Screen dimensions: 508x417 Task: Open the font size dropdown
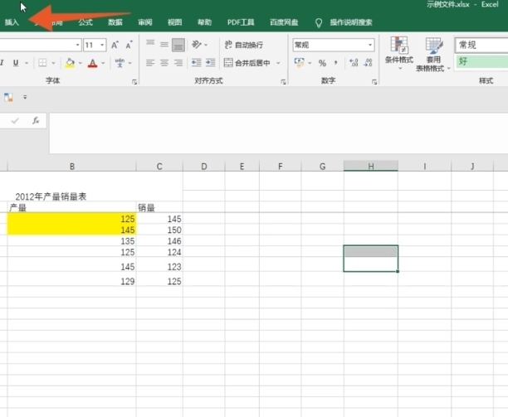(102, 45)
